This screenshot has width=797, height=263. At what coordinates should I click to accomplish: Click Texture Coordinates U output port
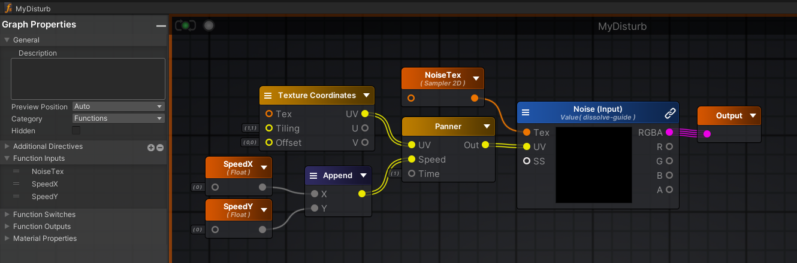point(365,128)
